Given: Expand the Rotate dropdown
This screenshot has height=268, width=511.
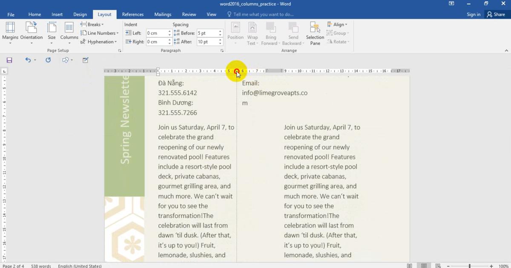Looking at the screenshot, I should (339, 42).
